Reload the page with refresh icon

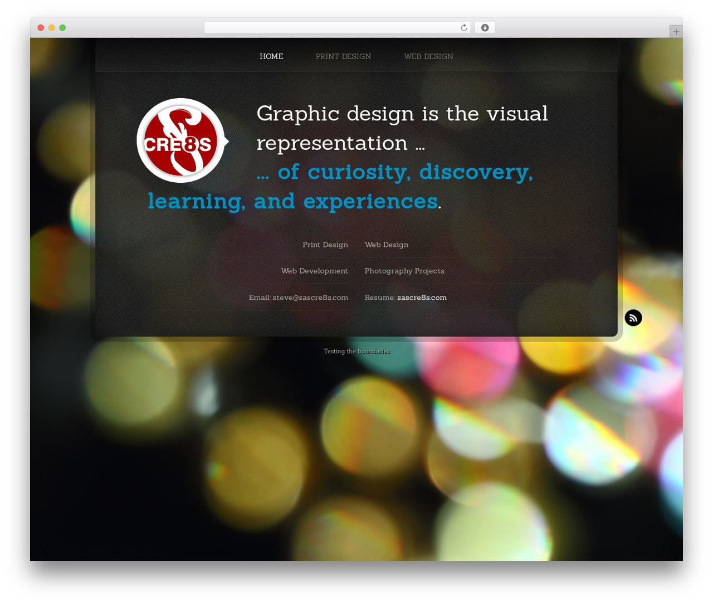pyautogui.click(x=463, y=28)
